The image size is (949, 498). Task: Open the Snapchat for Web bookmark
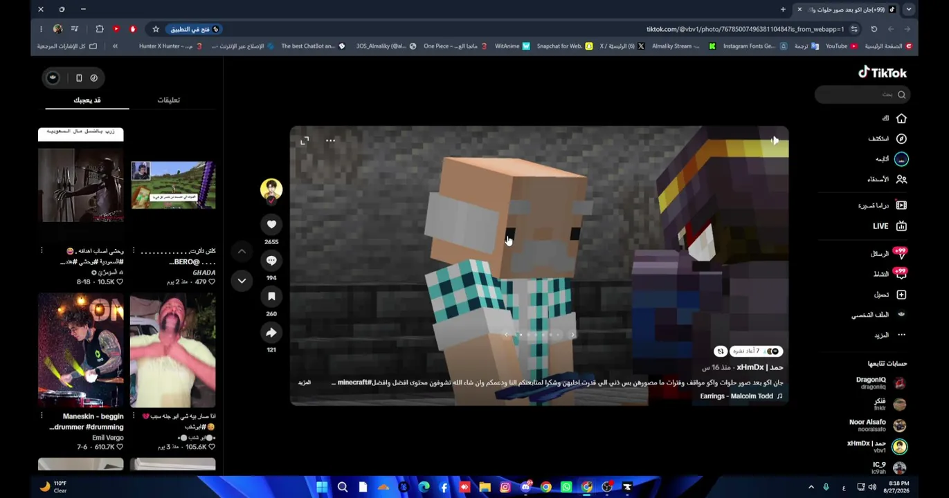click(x=565, y=46)
